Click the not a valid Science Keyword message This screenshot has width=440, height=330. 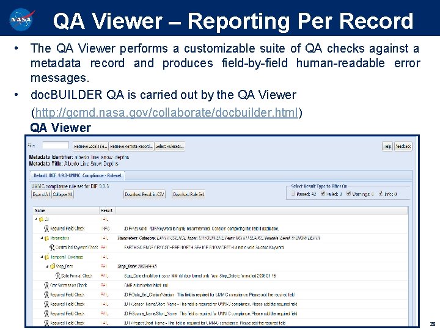[x=204, y=248]
